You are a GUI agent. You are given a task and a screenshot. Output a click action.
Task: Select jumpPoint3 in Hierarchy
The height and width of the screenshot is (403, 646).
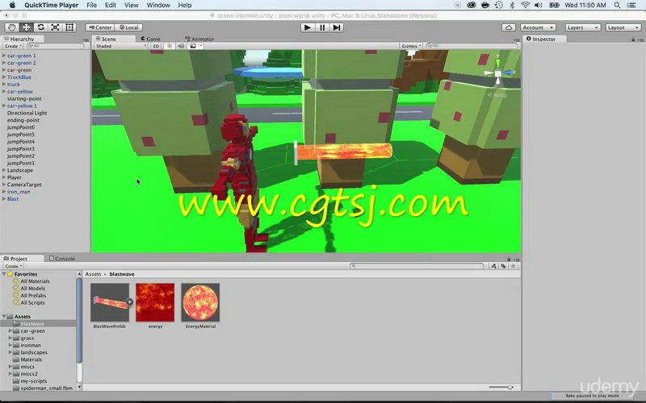coord(21,148)
